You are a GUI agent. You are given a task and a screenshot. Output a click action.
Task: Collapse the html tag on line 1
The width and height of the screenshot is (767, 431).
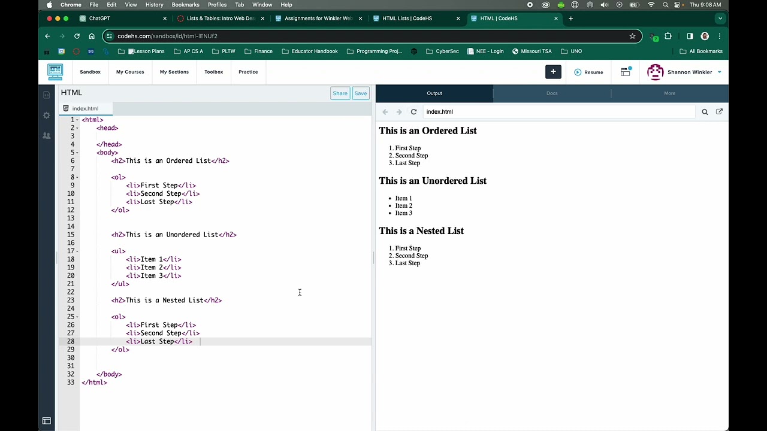(77, 120)
